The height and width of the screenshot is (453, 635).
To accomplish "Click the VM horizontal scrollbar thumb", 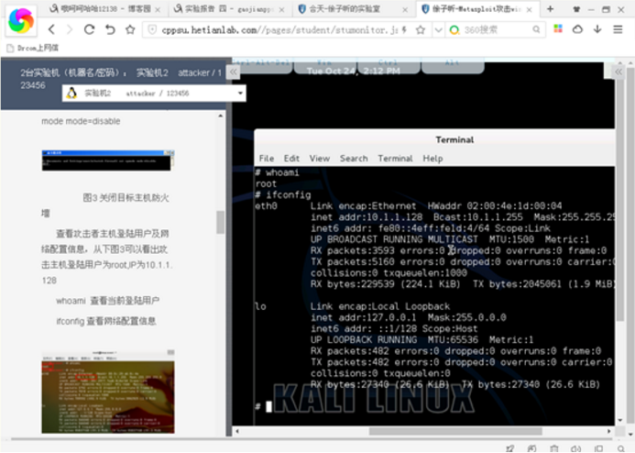I will pyautogui.click(x=455, y=431).
